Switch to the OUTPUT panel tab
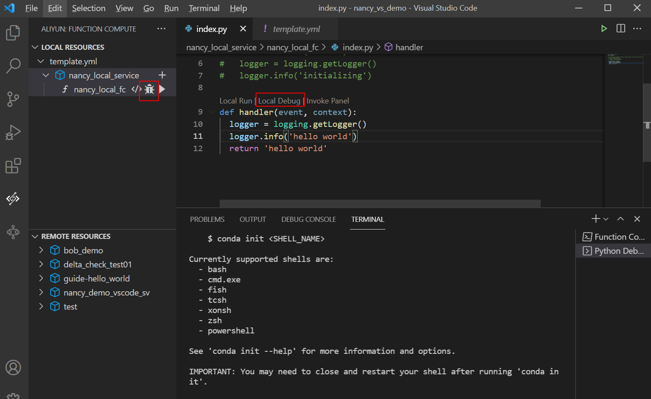Screen dimensions: 651x399 click(x=252, y=219)
